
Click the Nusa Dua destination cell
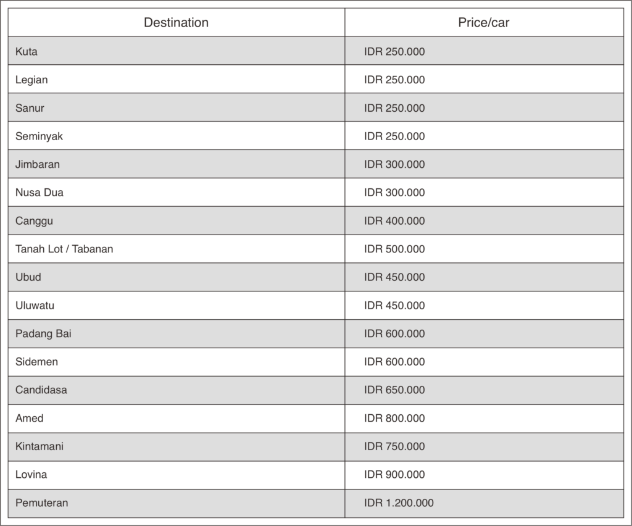pos(39,193)
